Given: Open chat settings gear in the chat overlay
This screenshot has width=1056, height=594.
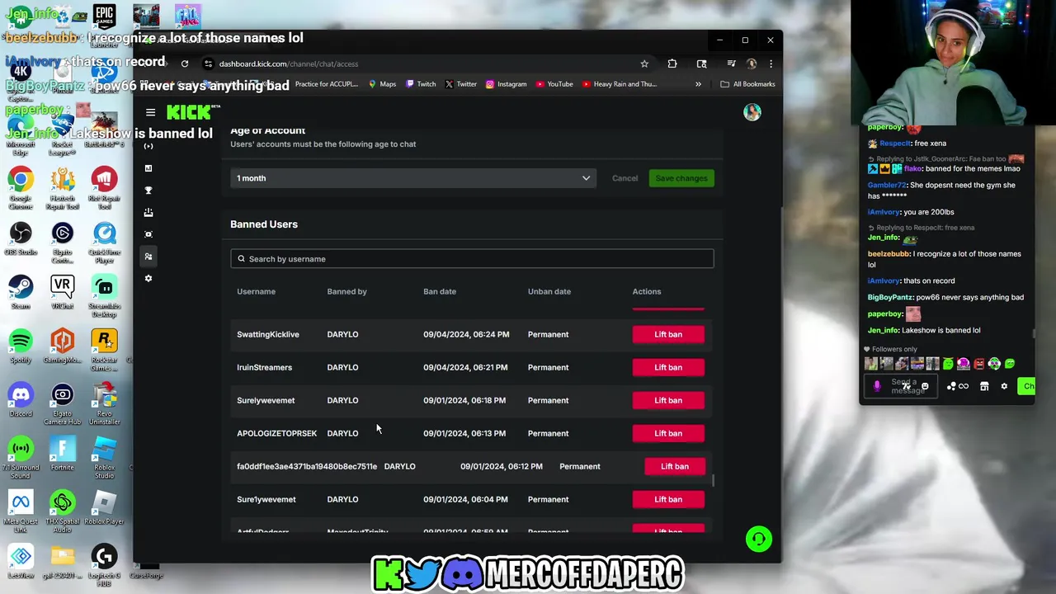Looking at the screenshot, I should coord(1004,386).
